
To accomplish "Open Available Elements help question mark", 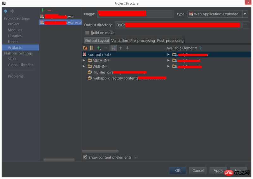I will 201,48.
